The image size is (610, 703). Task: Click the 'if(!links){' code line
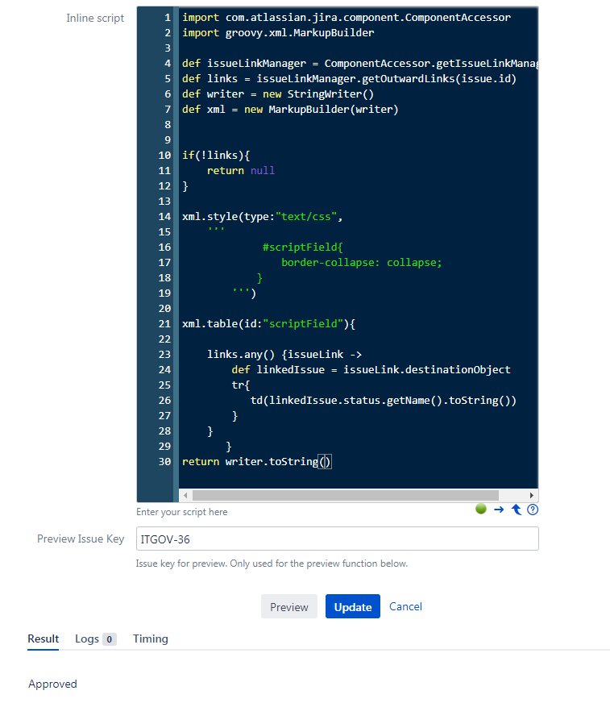coord(216,155)
